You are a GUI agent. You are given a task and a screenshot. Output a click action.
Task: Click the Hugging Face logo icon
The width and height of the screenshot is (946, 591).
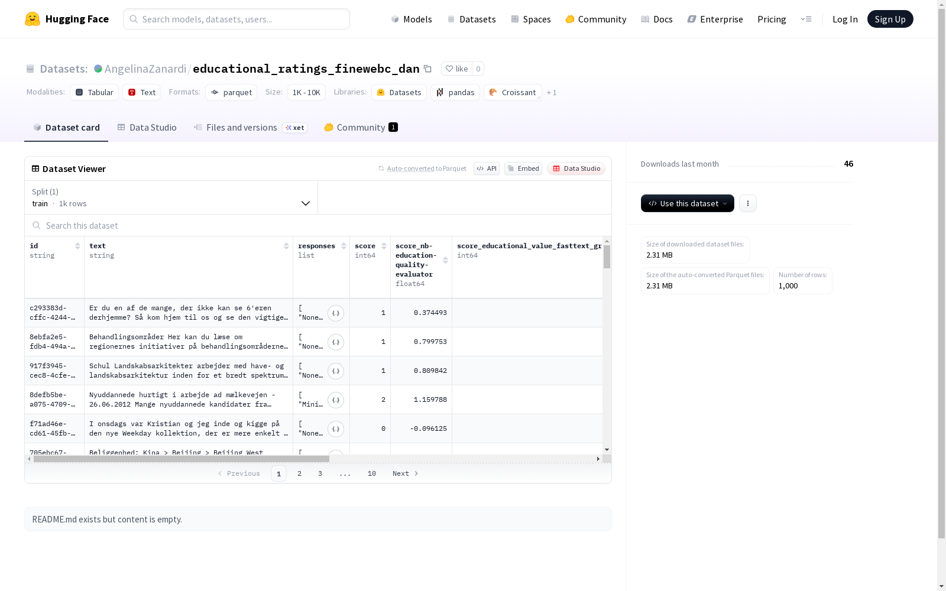pyautogui.click(x=33, y=19)
